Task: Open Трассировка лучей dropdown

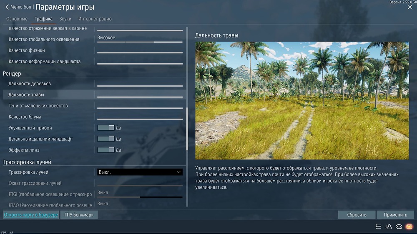Action: pos(140,172)
